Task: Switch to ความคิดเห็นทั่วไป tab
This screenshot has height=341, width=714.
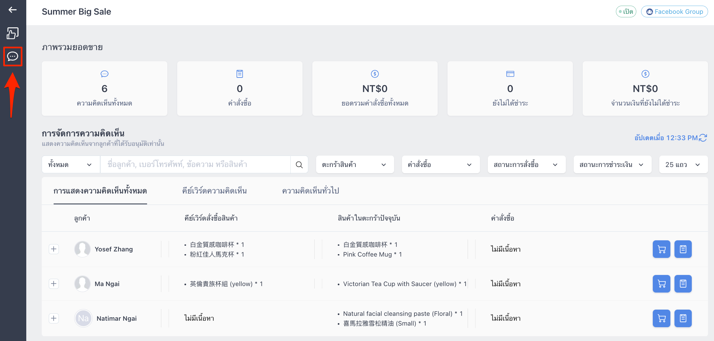Action: pyautogui.click(x=310, y=191)
